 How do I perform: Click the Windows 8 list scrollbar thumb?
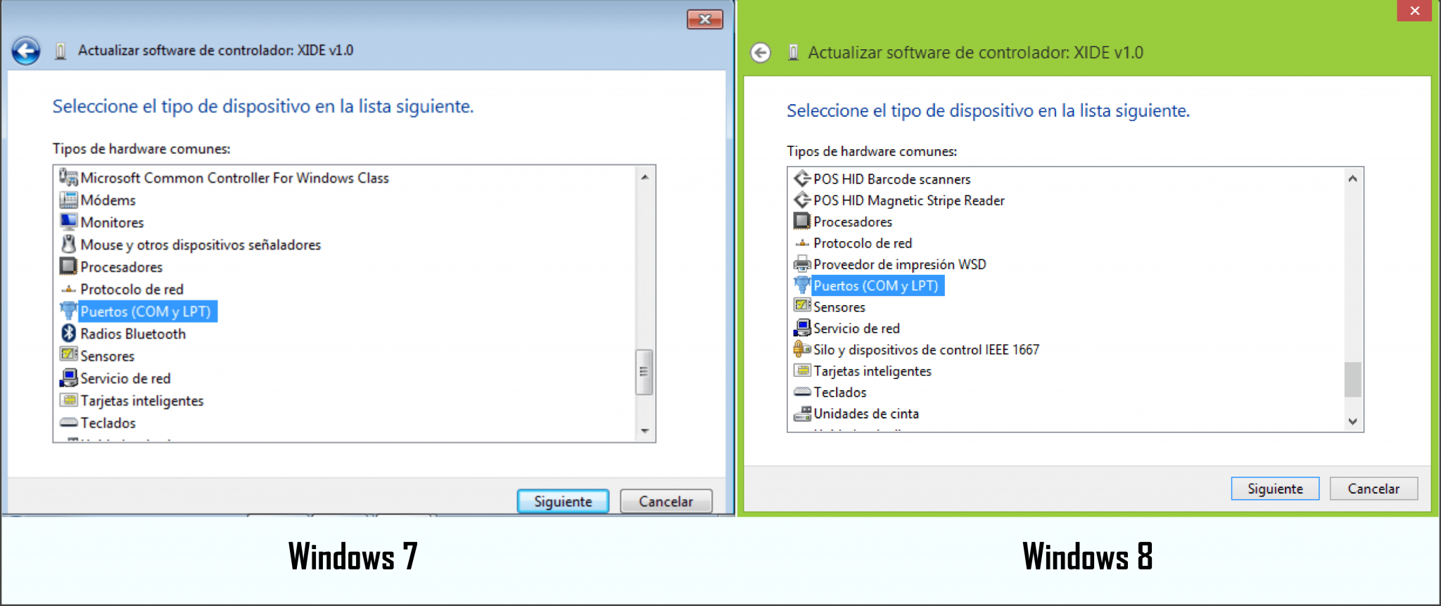[1352, 380]
